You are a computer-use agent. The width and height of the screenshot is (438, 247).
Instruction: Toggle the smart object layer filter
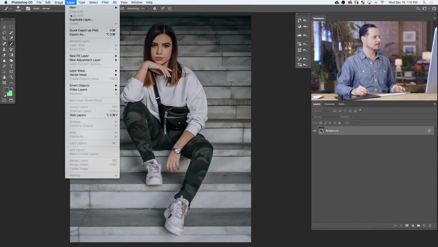pos(355,111)
